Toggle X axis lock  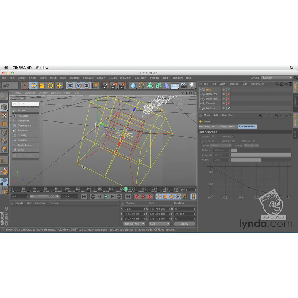(x=70, y=86)
